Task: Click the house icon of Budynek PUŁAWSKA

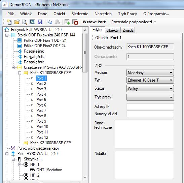Action: coord(7,30)
